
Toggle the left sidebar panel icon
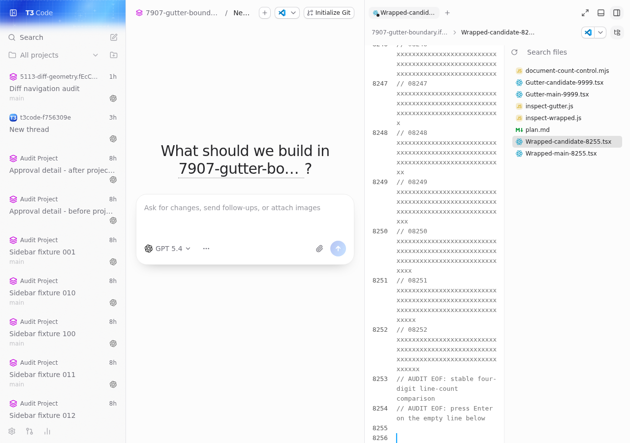[13, 13]
